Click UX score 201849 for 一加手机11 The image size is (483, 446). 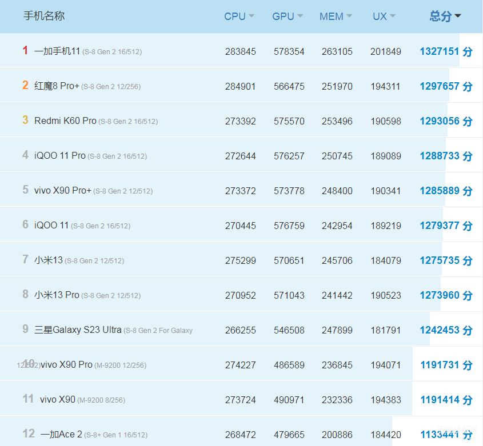386,51
